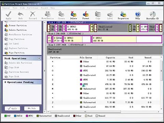Select the C: partition on Disk 2
The image size is (164, 123).
coord(50,39)
